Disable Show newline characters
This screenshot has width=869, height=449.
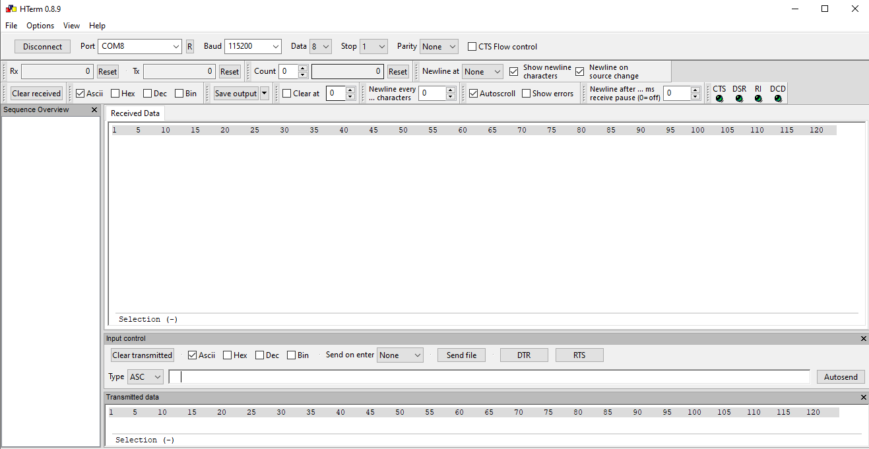tap(513, 71)
